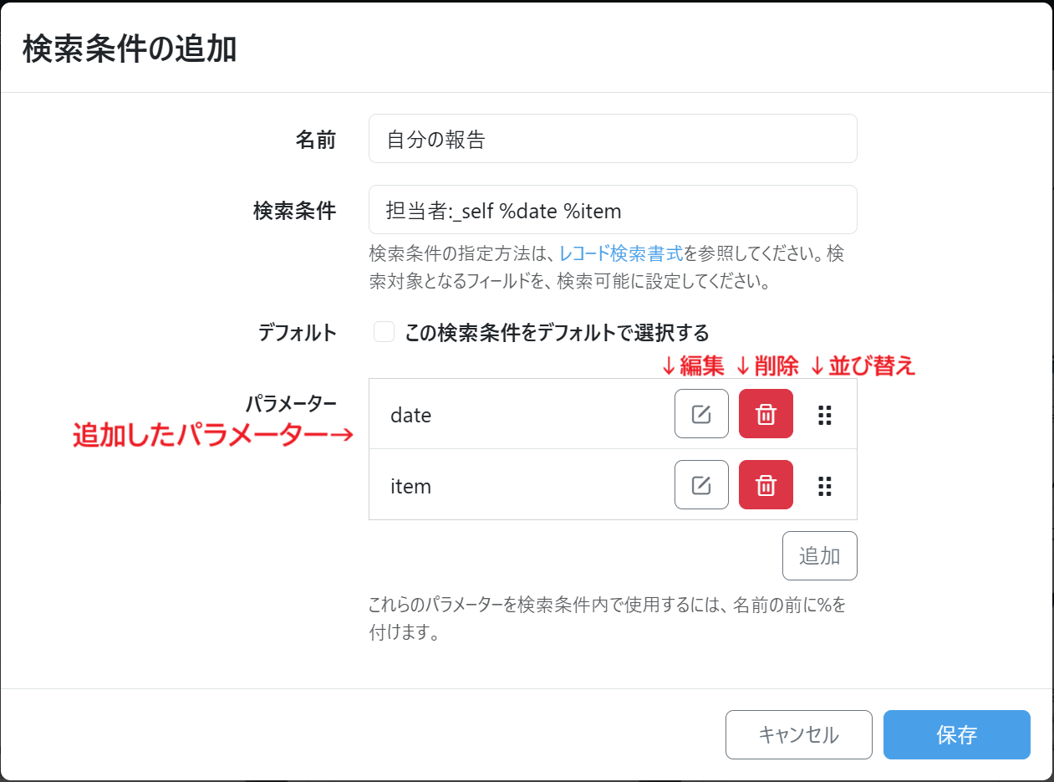Image resolution: width=1054 pixels, height=782 pixels.
Task: Click into the 検索条件 text field
Action: coord(612,210)
